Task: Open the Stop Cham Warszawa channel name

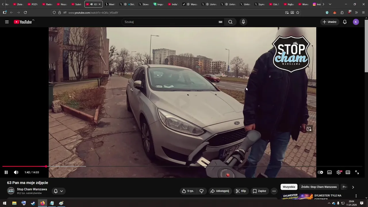Action: pos(32,189)
